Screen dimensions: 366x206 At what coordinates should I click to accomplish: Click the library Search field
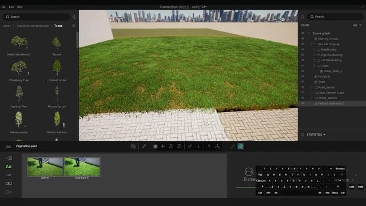pyautogui.click(x=37, y=17)
